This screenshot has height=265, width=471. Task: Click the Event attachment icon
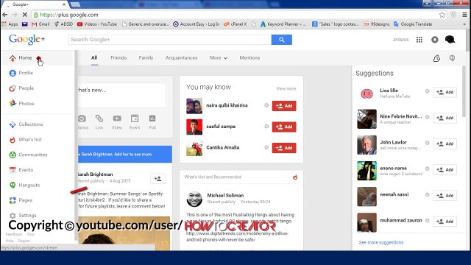(135, 121)
